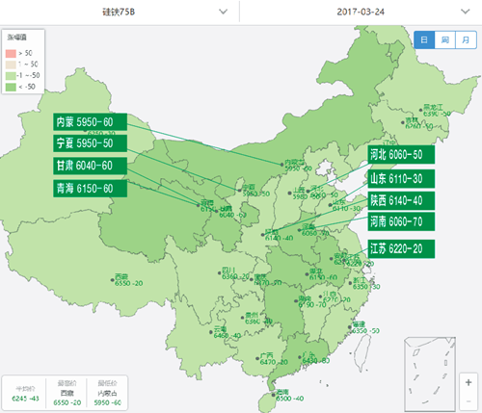Viewport: 482px width, 413px height.
Task: Switch to monthly view with 月 toggle
Action: (x=466, y=39)
